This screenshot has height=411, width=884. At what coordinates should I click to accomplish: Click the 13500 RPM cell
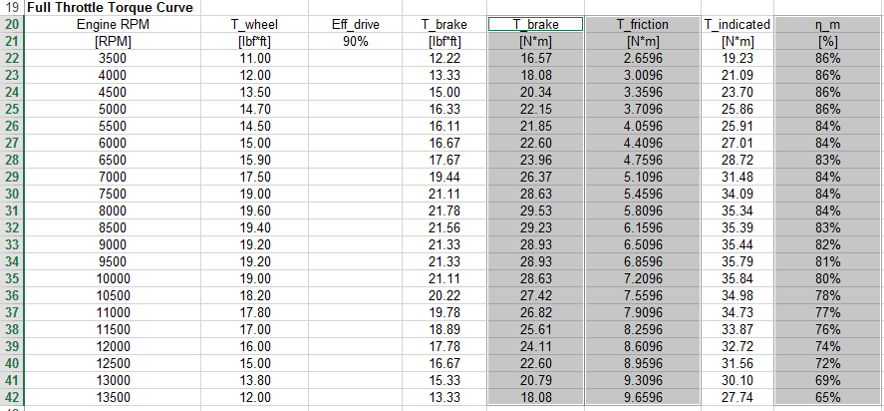pyautogui.click(x=113, y=397)
